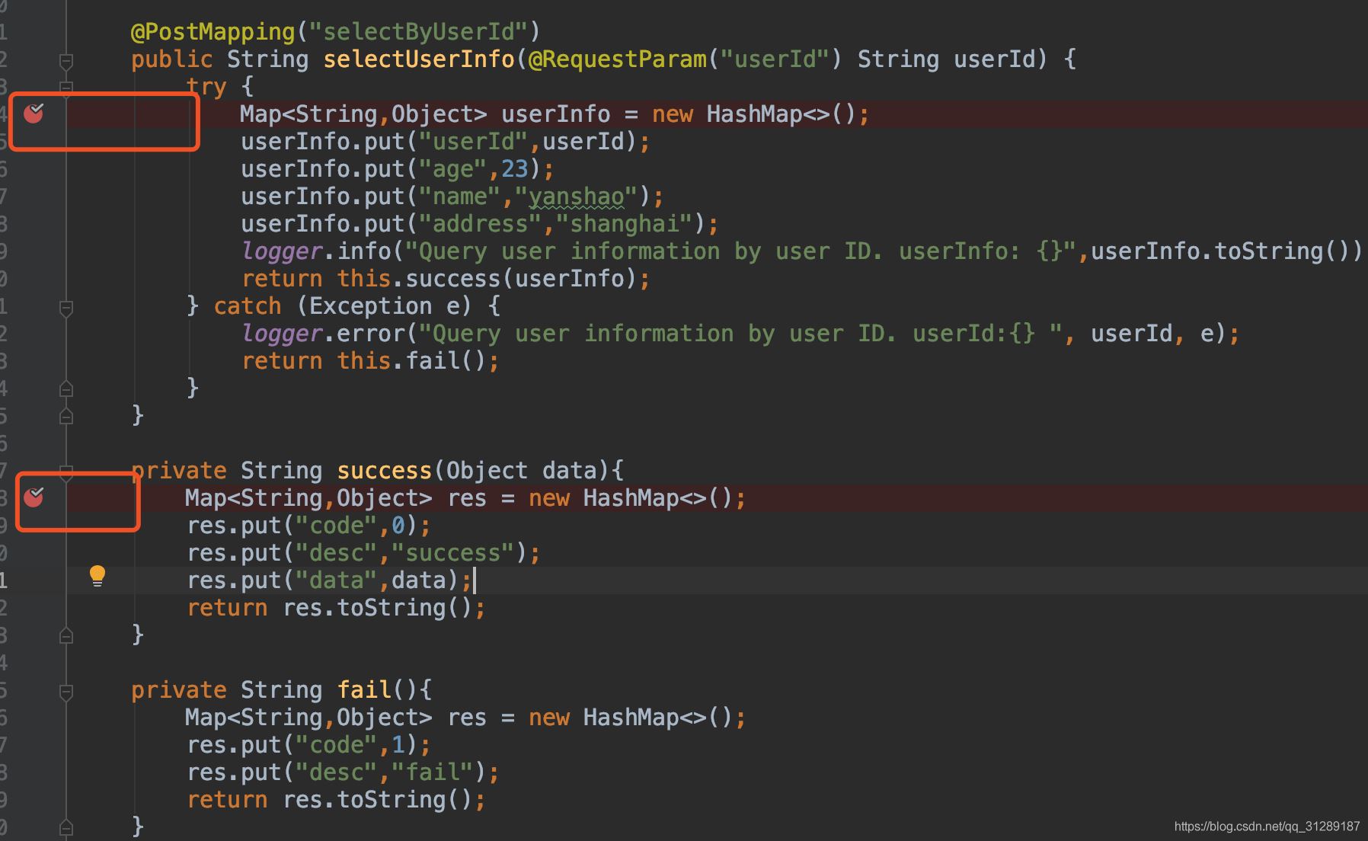Collapse the success method body fold marker

pyautogui.click(x=66, y=470)
